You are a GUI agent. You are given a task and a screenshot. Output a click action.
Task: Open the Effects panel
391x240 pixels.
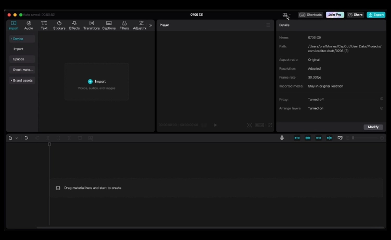click(x=74, y=25)
